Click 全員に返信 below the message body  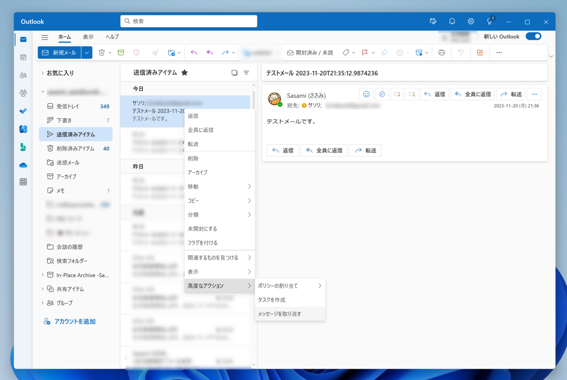coord(324,150)
